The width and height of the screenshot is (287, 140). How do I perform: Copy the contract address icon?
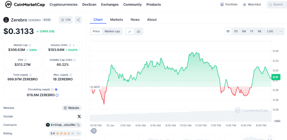[x=78, y=125]
